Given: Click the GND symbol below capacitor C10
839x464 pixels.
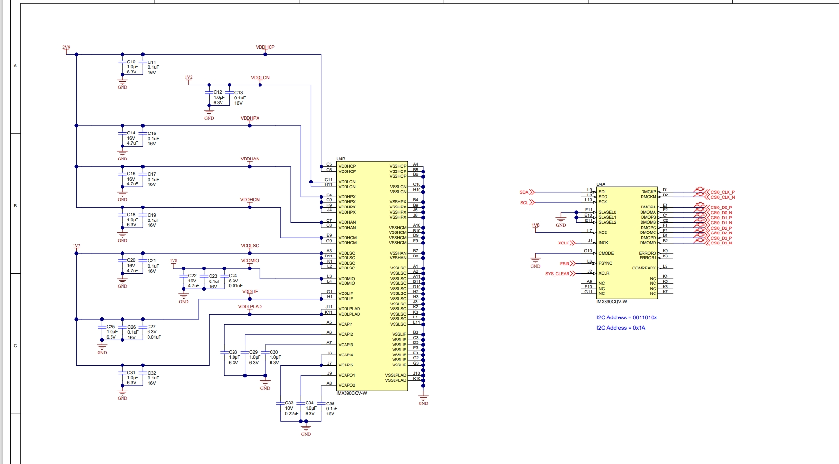Looking at the screenshot, I should (123, 84).
